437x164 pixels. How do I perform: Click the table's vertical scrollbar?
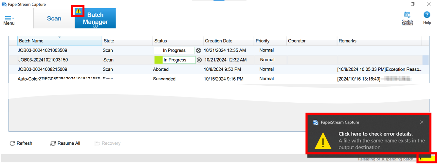click(426, 60)
